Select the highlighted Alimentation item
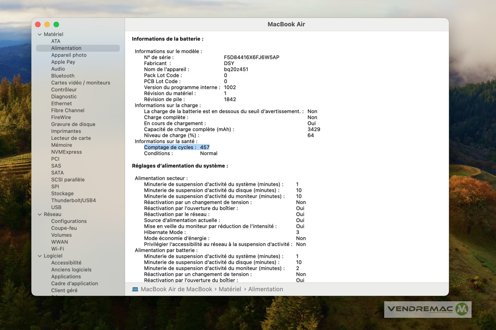The height and width of the screenshot is (330, 496). (x=66, y=48)
